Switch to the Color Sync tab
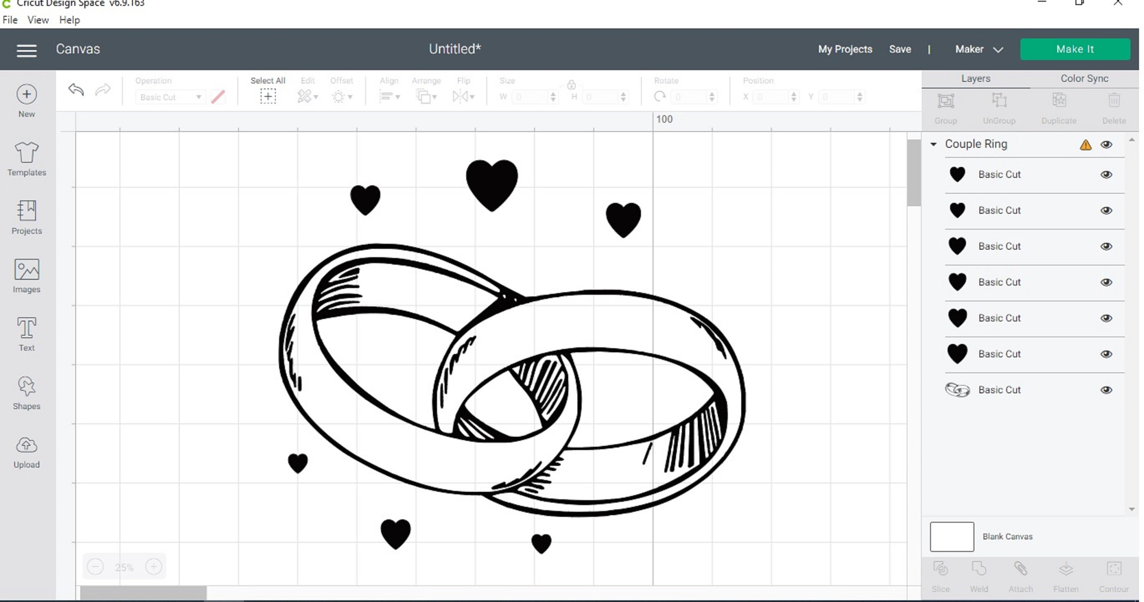The height and width of the screenshot is (602, 1144). (x=1084, y=78)
